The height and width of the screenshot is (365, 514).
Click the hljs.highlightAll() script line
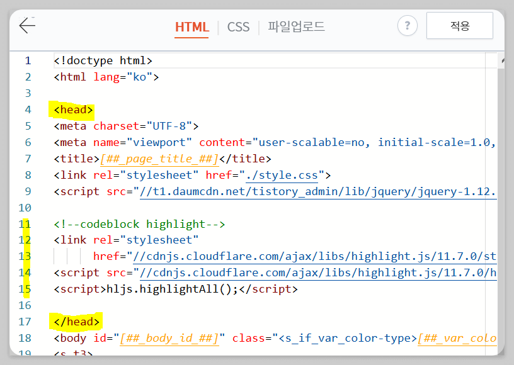pos(176,289)
